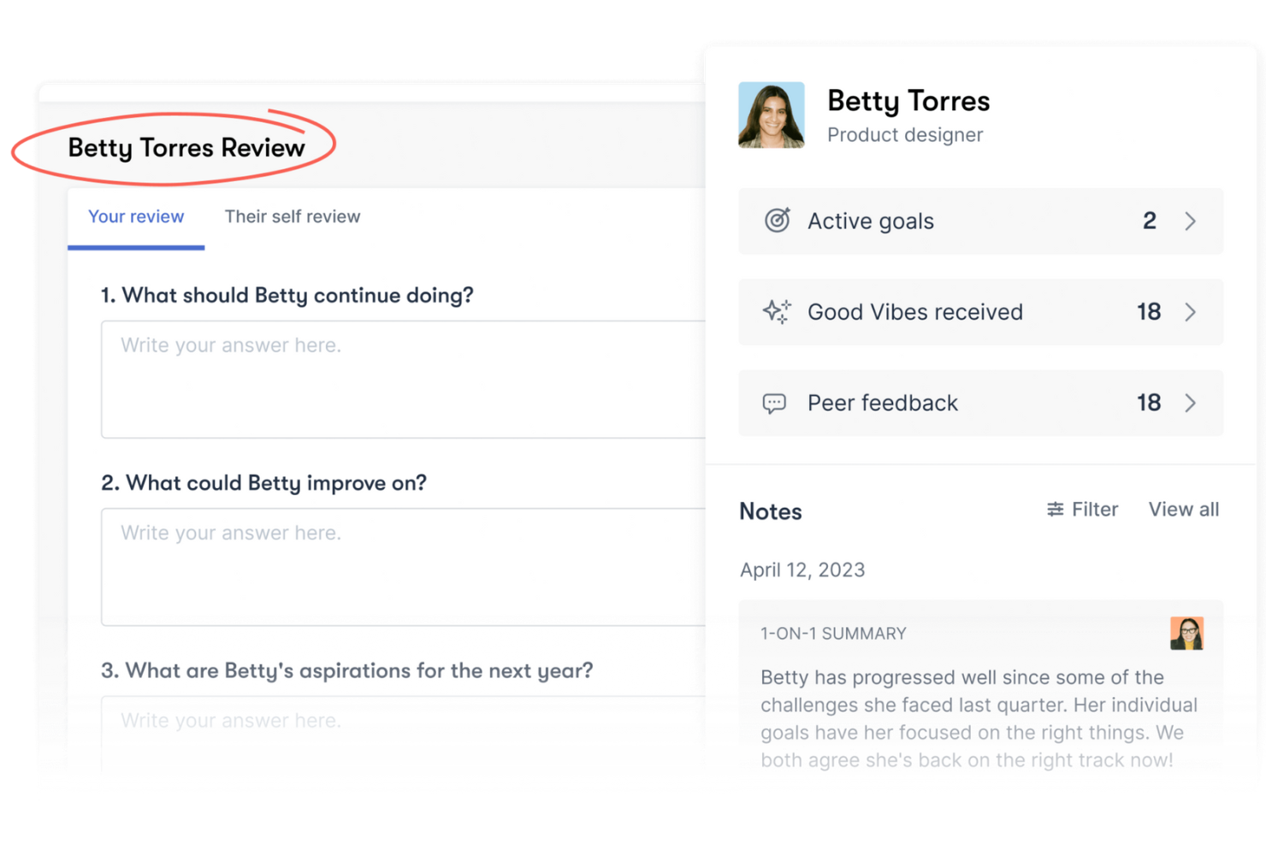Switch to the Their self review tab
The width and height of the screenshot is (1266, 844).
coord(293,216)
